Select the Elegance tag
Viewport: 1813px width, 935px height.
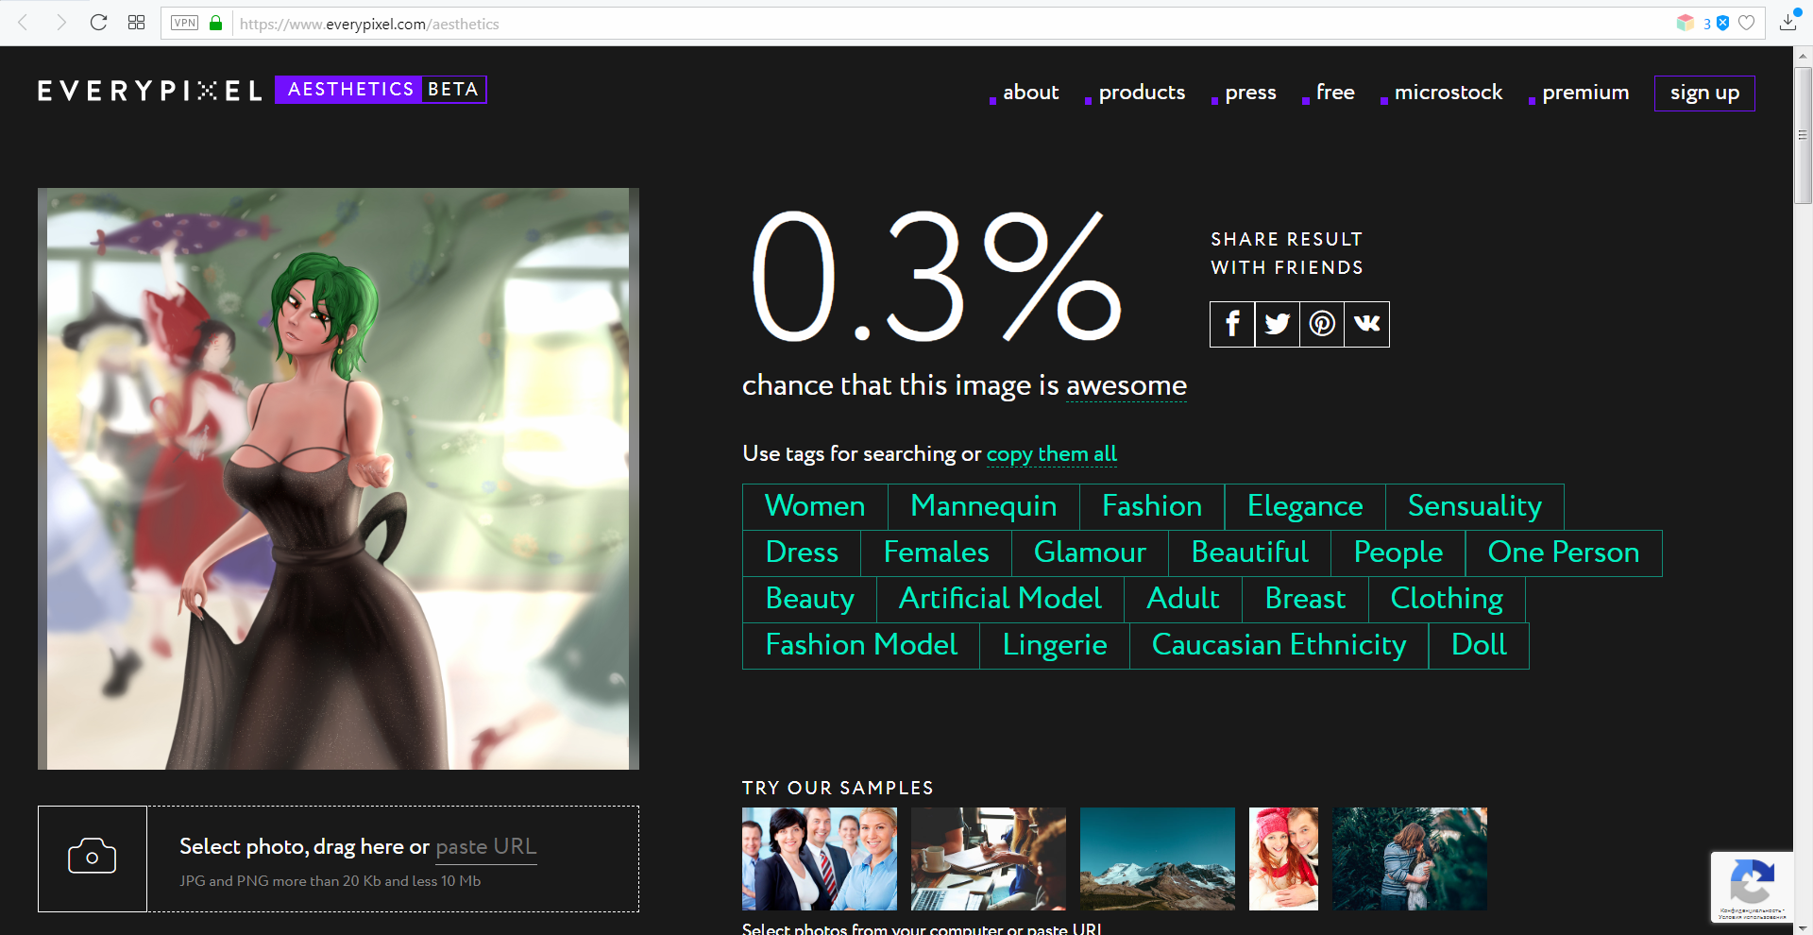pyautogui.click(x=1305, y=507)
